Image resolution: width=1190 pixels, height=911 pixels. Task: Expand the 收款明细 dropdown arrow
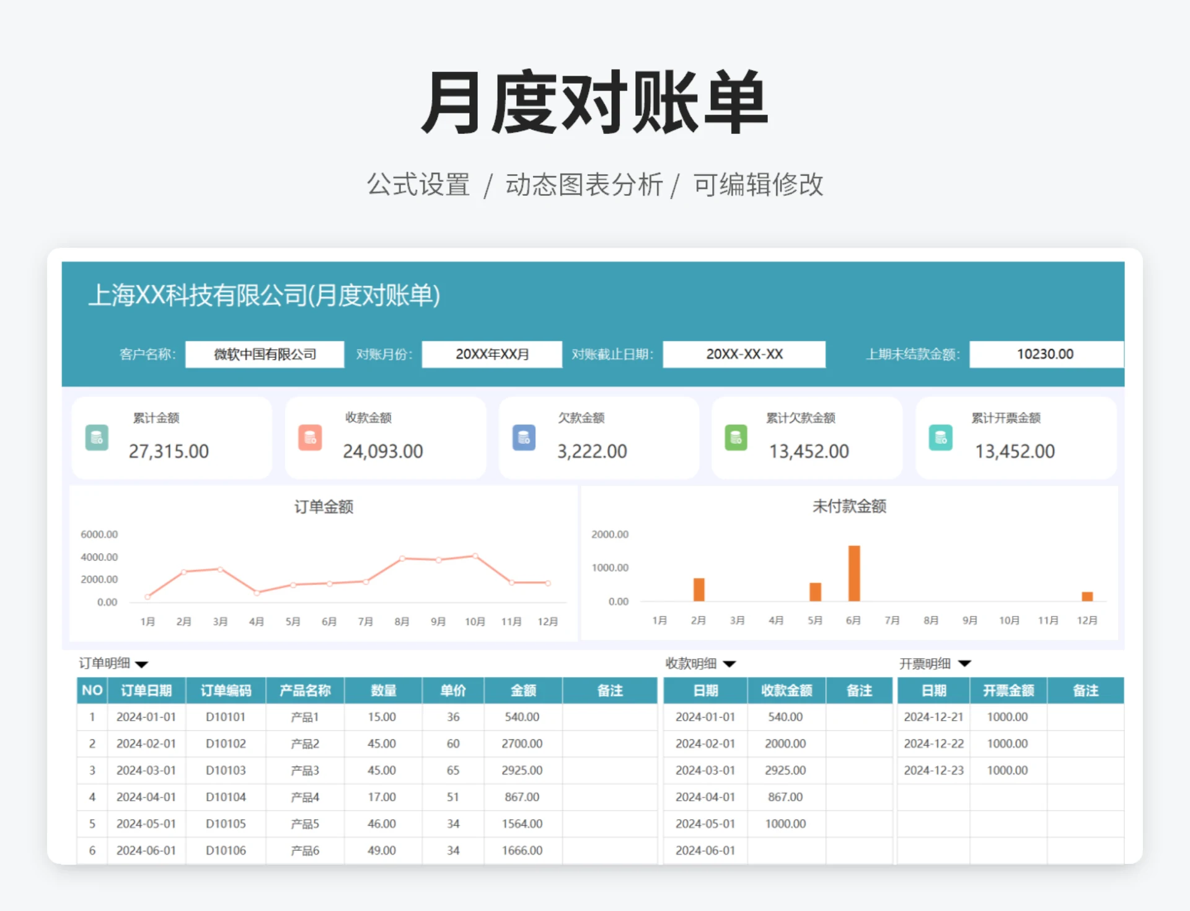729,664
